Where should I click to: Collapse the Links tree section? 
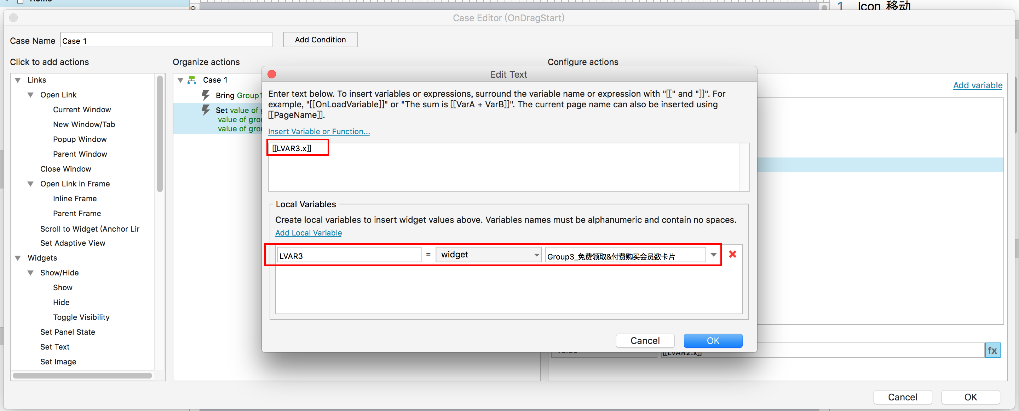click(18, 80)
